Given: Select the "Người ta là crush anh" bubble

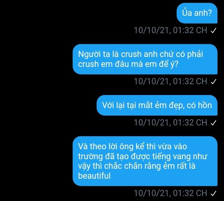Looking at the screenshot, I should (x=145, y=59).
